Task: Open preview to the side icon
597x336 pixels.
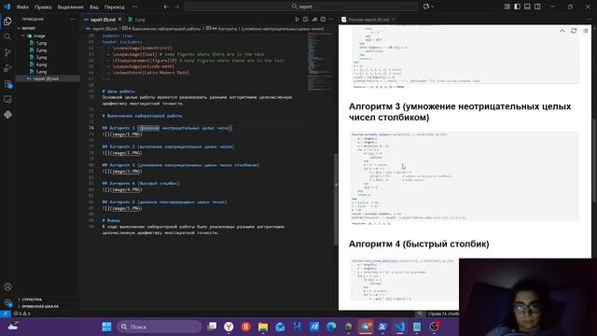Action: (x=306, y=19)
